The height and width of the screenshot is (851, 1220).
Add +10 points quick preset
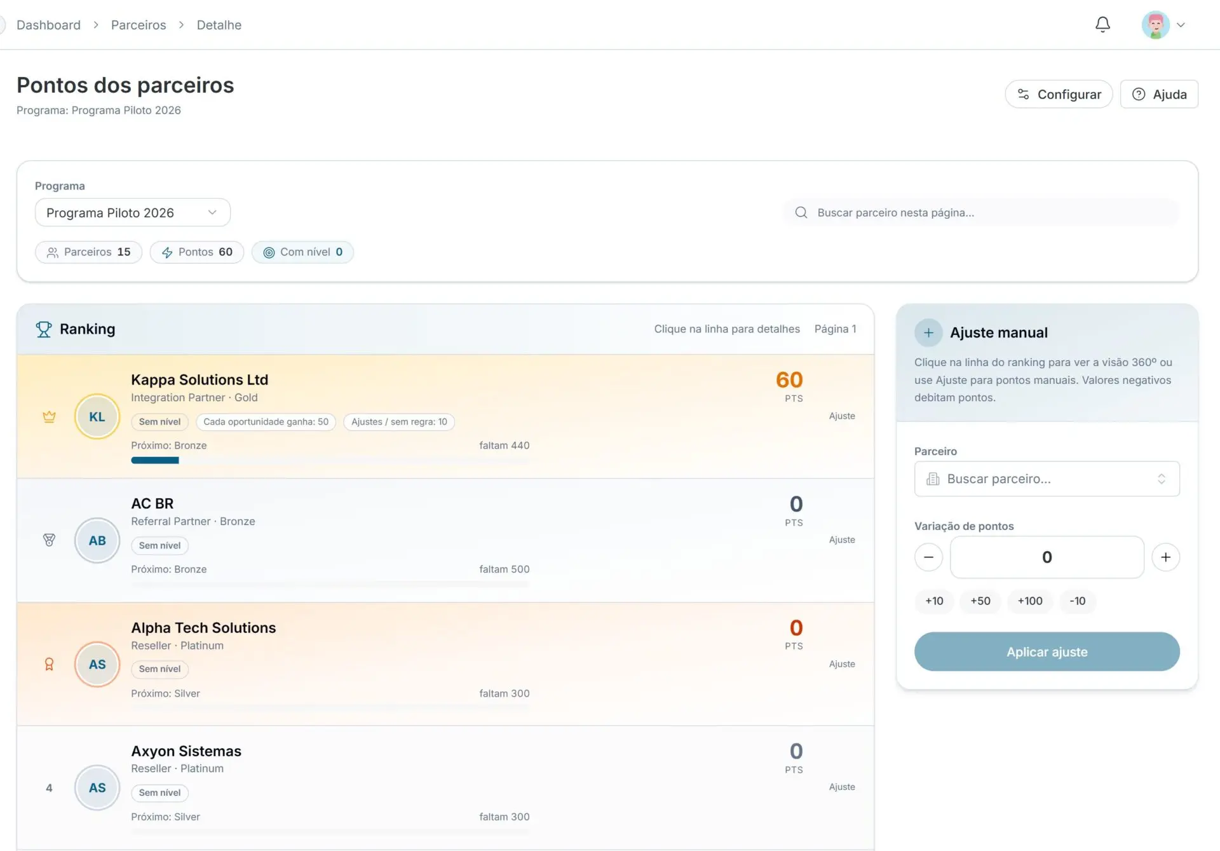934,601
